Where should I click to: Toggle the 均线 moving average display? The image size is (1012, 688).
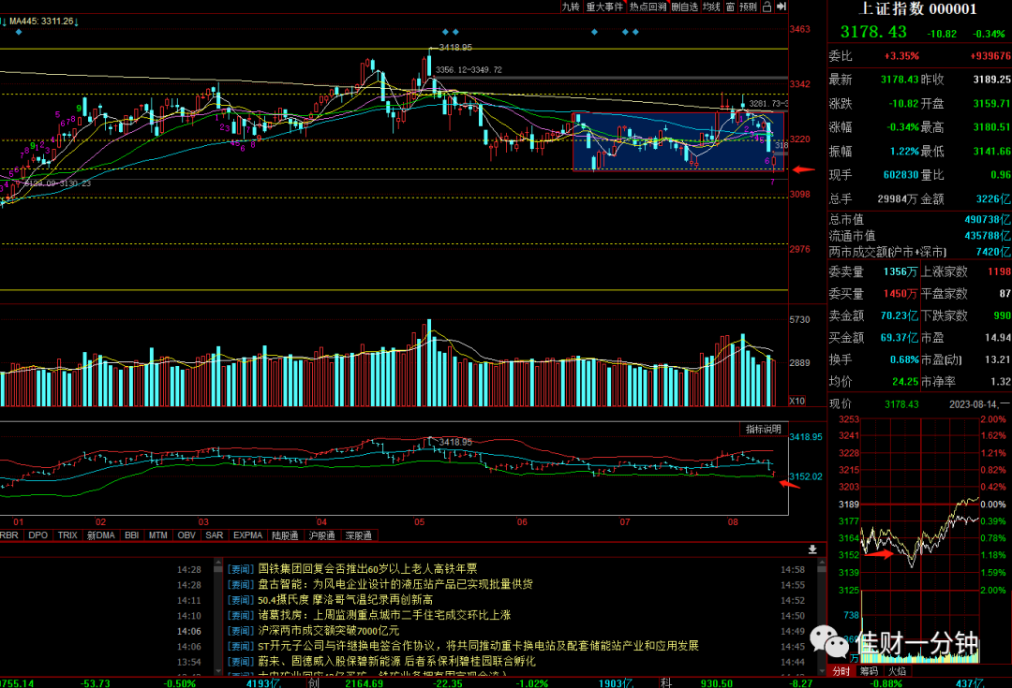[x=711, y=7]
